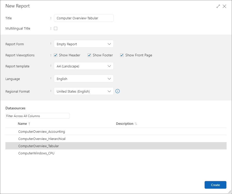Click the Description column sort icon

[136, 124]
